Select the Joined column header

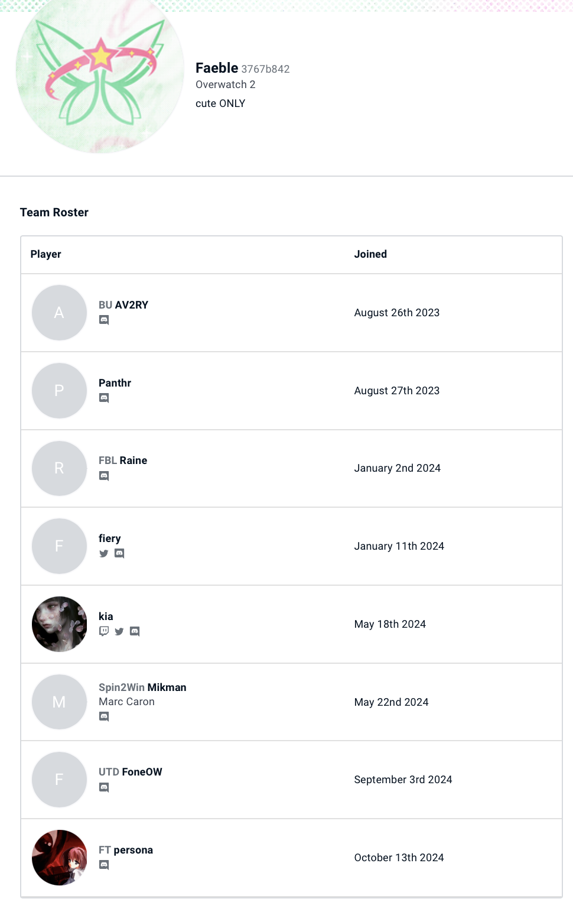pos(370,254)
